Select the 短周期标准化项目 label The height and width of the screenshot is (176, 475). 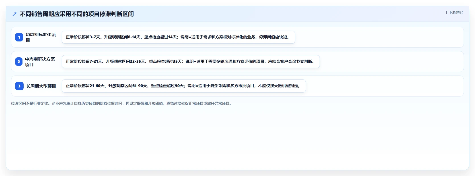point(41,37)
